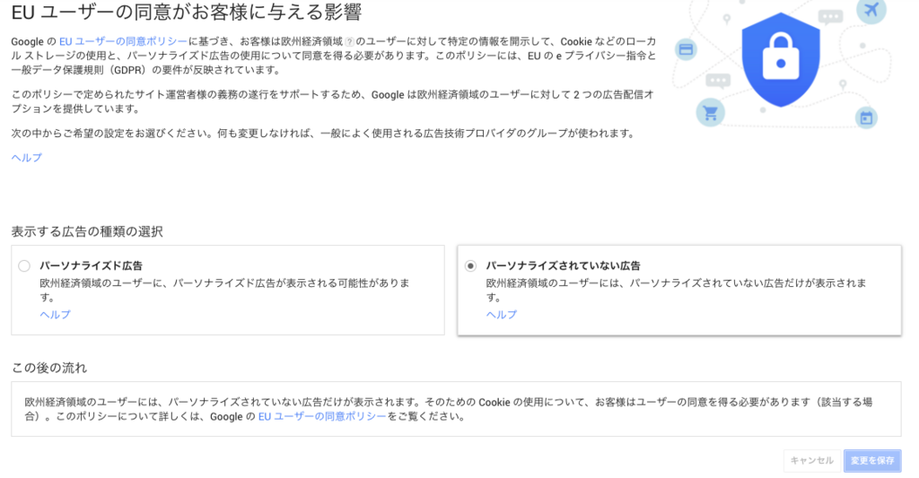Select the パーソナライズド広告 radio button
The width and height of the screenshot is (919, 478).
[24, 266]
